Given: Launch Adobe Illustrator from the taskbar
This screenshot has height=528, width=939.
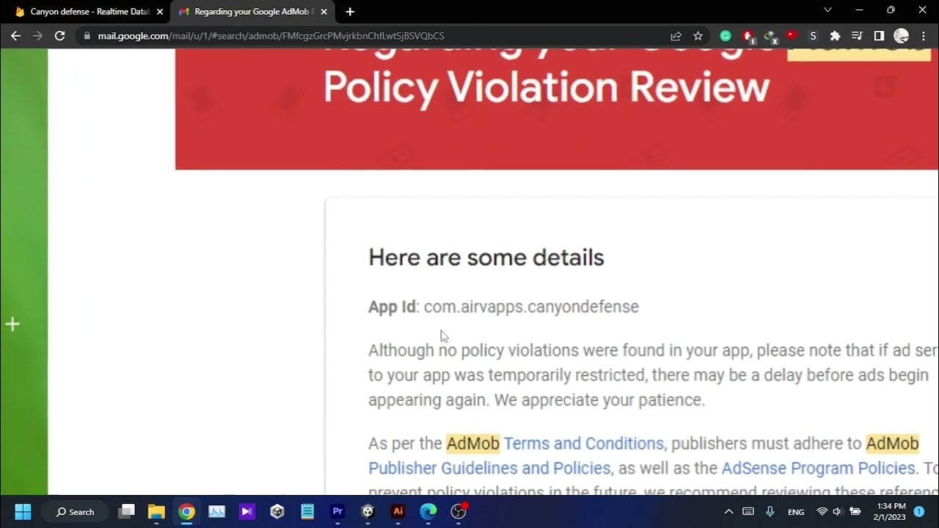Looking at the screenshot, I should (398, 511).
